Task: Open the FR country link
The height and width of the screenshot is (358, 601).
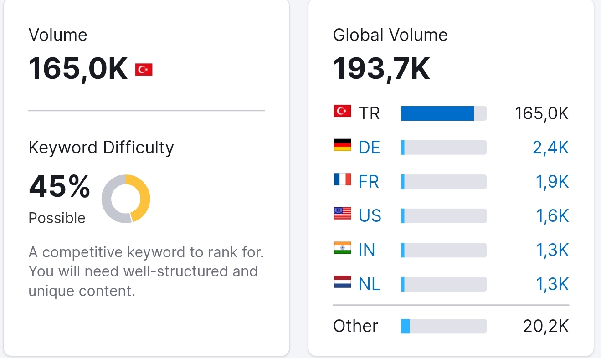Action: click(369, 182)
